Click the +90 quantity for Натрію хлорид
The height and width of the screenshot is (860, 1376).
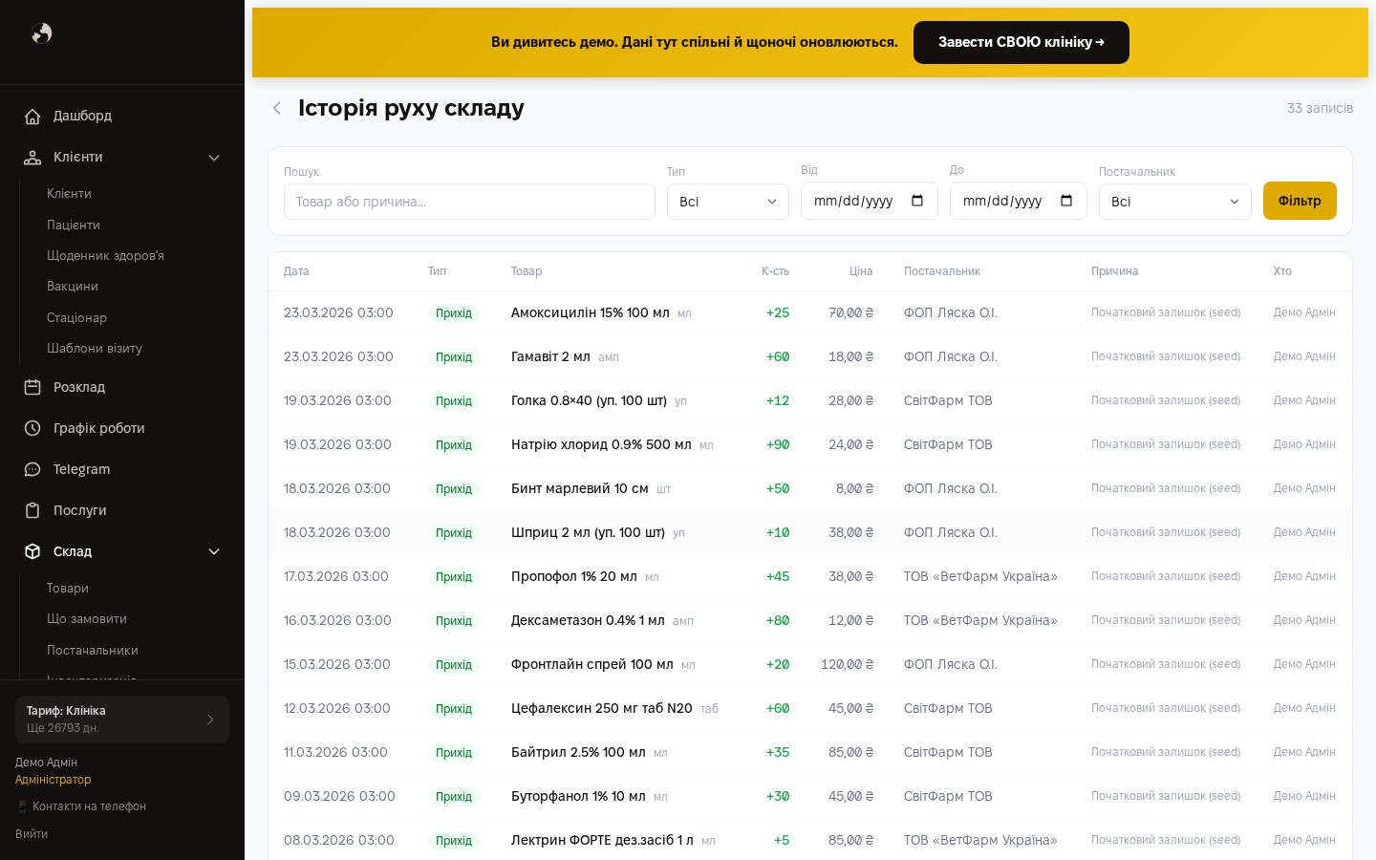tap(778, 444)
